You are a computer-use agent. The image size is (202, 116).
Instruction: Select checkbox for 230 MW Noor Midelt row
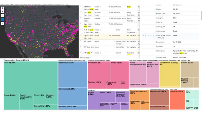click(82, 7)
